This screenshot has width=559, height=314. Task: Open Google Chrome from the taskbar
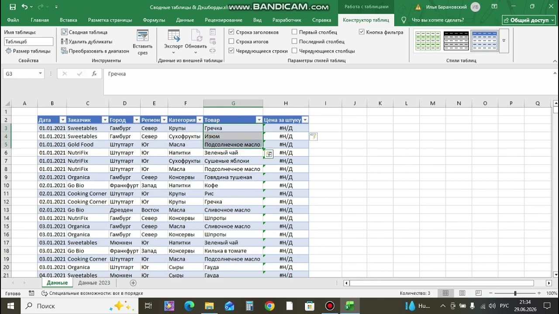pos(269,306)
